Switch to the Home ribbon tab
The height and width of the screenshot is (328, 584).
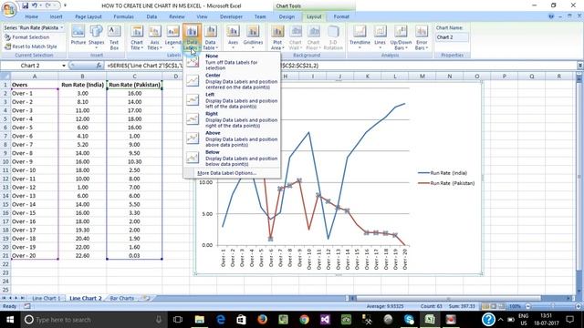pos(31,16)
